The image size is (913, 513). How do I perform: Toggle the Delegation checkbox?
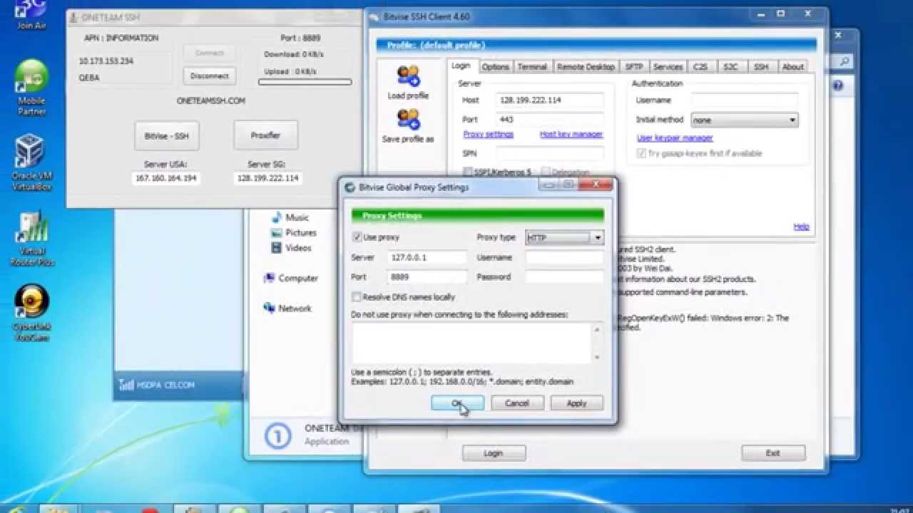pyautogui.click(x=546, y=172)
